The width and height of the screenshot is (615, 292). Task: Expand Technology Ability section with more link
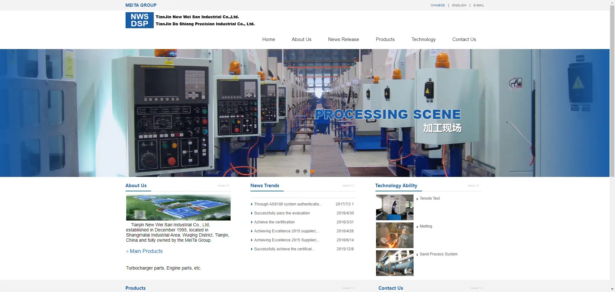pyautogui.click(x=473, y=186)
